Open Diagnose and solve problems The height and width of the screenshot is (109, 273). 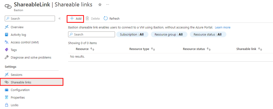[x=31, y=57]
